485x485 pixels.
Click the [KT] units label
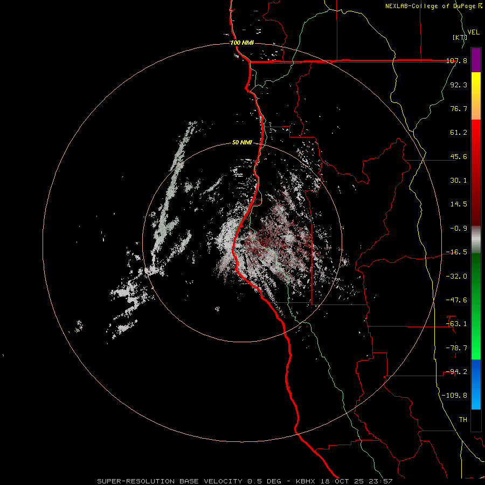click(x=460, y=37)
